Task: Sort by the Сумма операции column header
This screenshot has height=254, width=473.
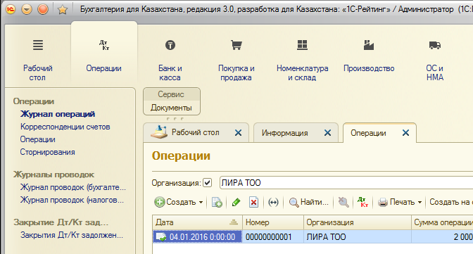Action: pos(442,222)
